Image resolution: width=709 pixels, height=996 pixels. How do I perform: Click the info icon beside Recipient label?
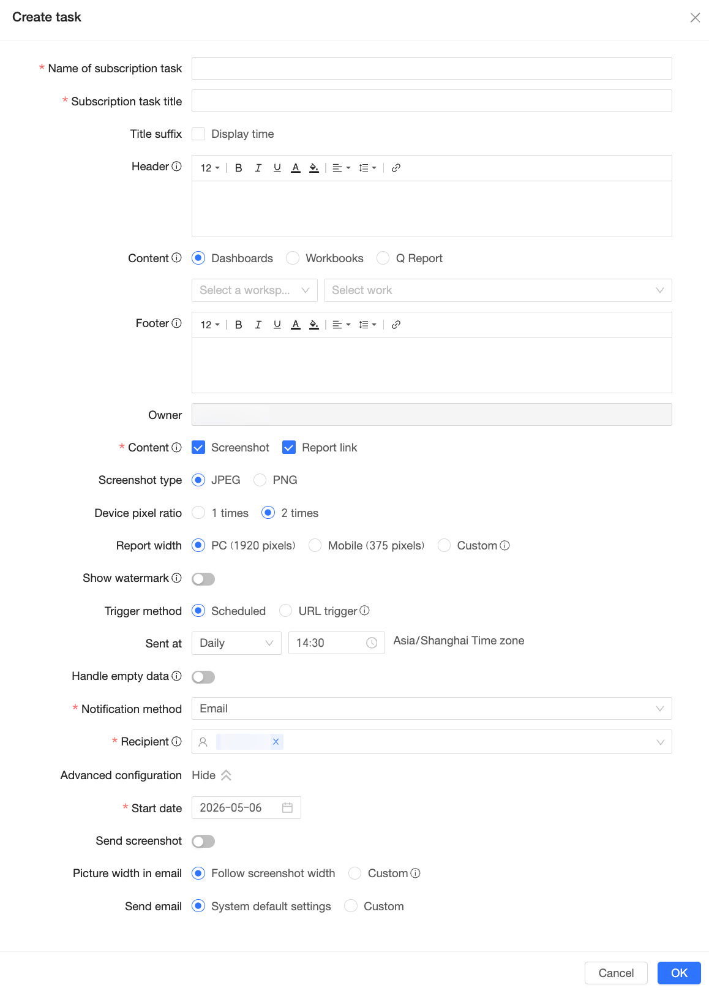tap(177, 741)
